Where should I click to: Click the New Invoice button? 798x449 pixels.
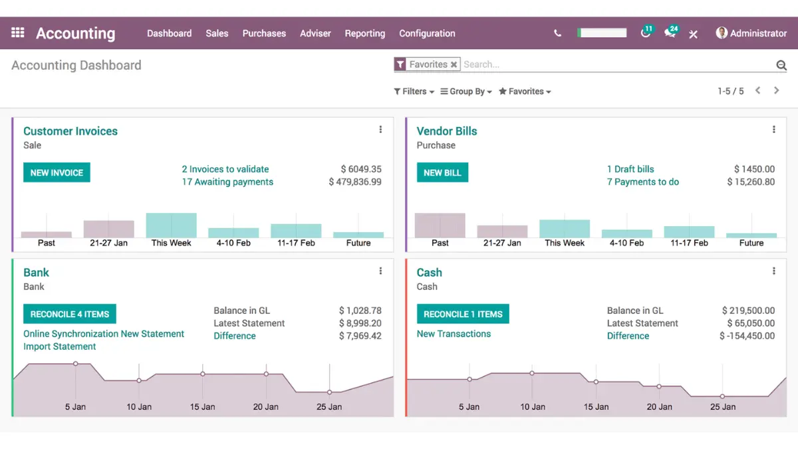tap(57, 172)
